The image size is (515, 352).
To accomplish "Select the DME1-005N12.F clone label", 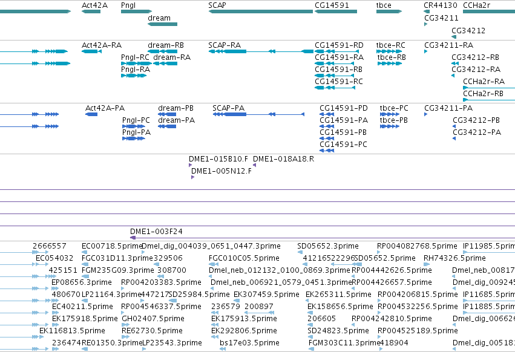I will 221,171.
